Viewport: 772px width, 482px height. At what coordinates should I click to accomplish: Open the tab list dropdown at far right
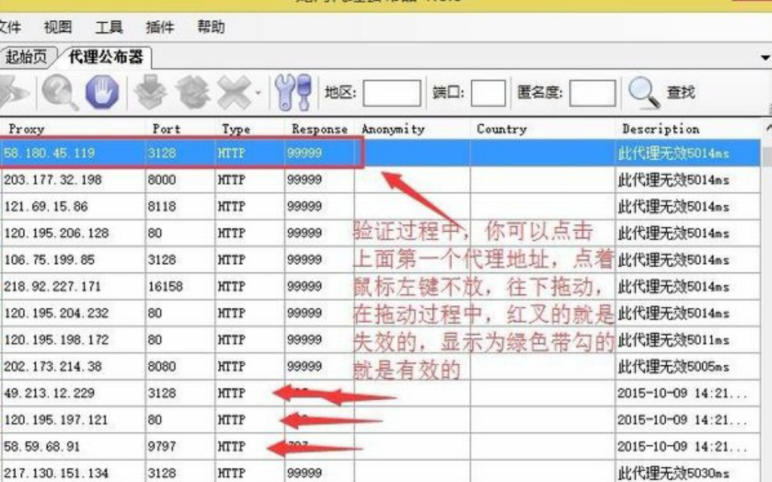pyautogui.click(x=764, y=59)
